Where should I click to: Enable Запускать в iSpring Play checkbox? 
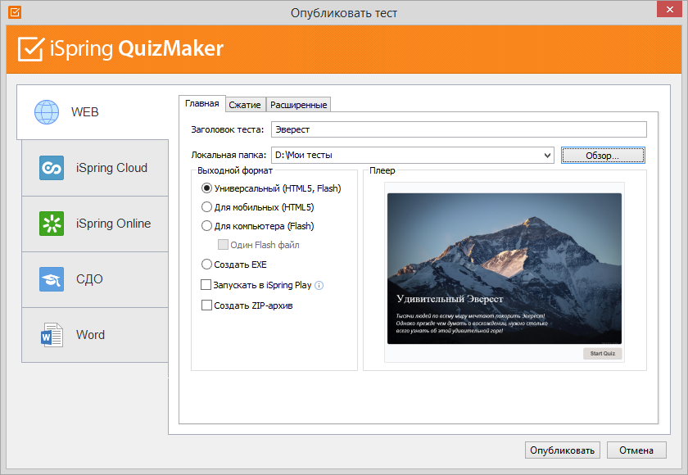206,285
